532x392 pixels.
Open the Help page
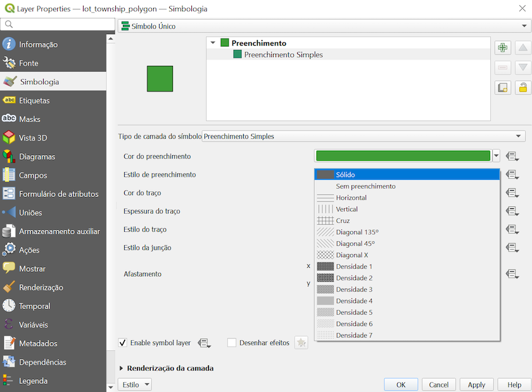[x=514, y=384]
